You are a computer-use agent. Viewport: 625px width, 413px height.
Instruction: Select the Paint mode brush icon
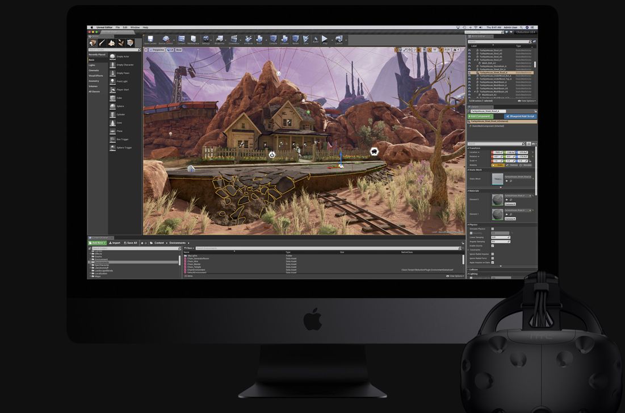[x=102, y=43]
